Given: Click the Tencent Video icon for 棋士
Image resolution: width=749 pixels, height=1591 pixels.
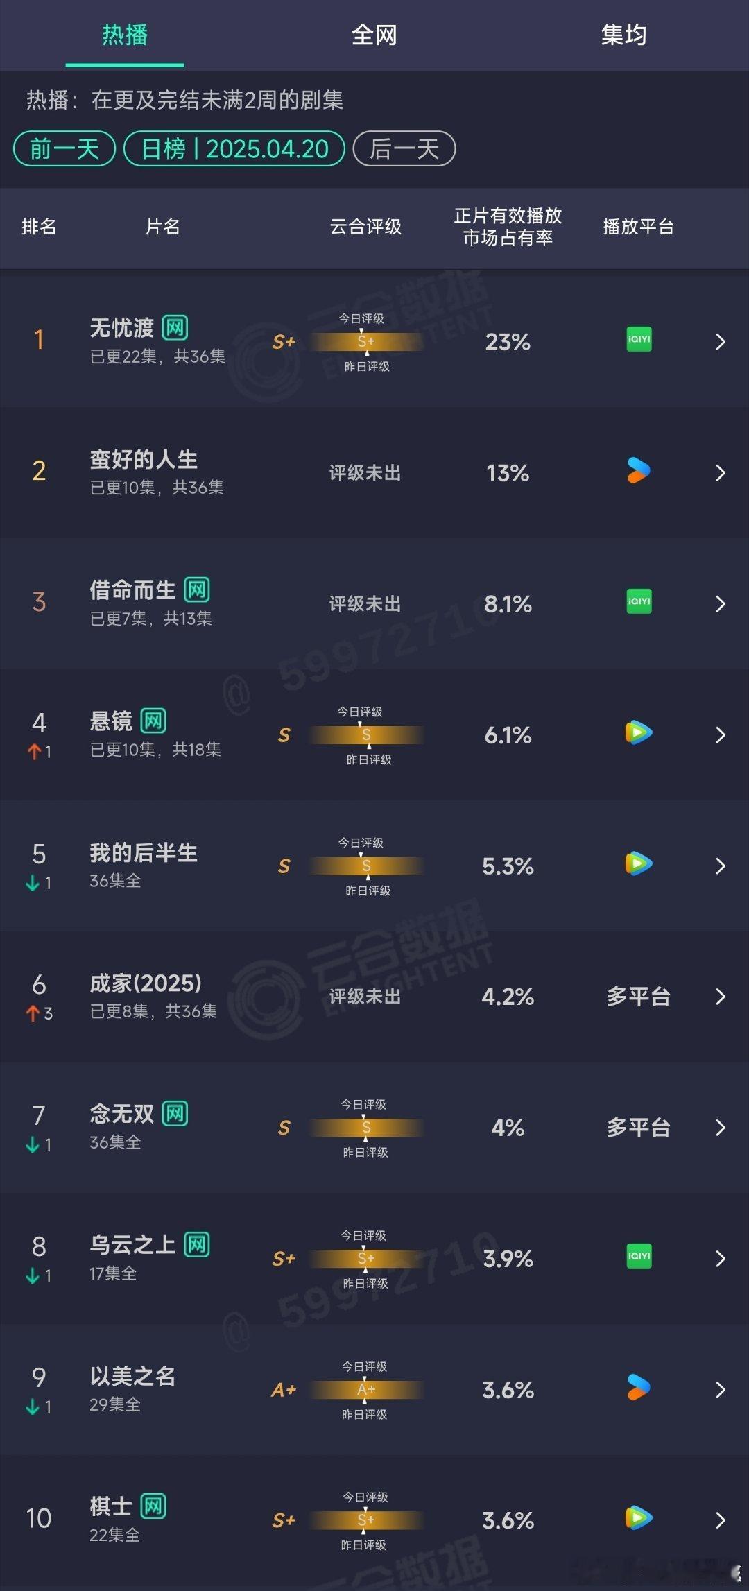Looking at the screenshot, I should (639, 1517).
